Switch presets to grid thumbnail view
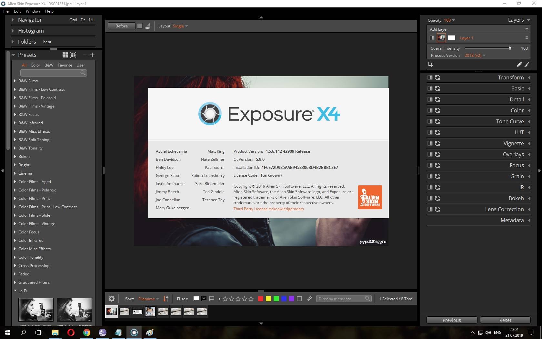This screenshot has width=542, height=339. [x=65, y=55]
